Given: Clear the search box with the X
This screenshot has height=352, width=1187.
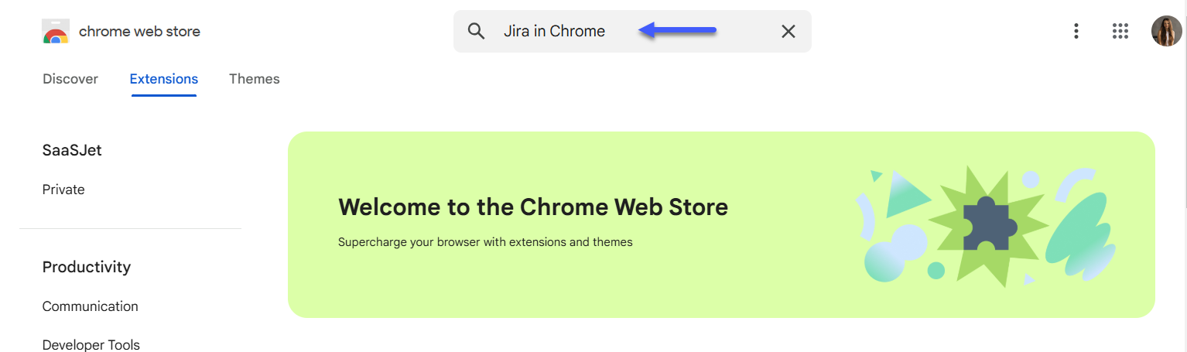Looking at the screenshot, I should [788, 31].
